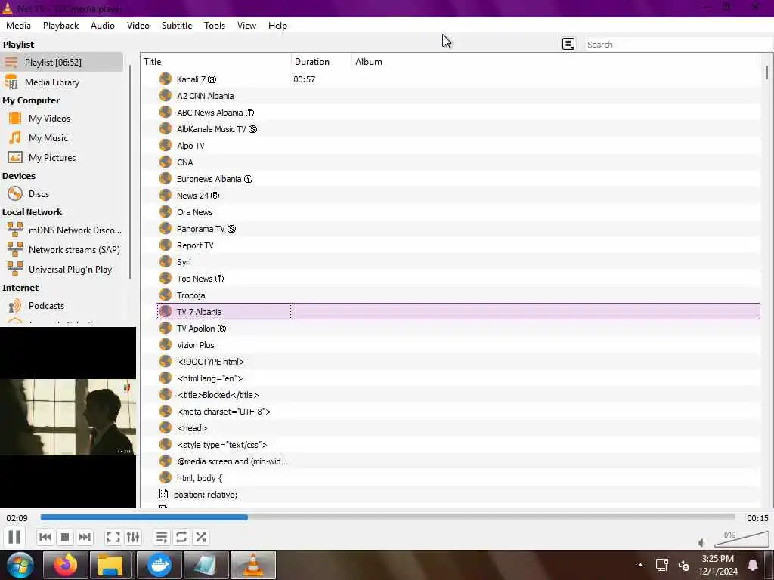
Task: Sort playlist by Album column
Action: [x=556, y=62]
